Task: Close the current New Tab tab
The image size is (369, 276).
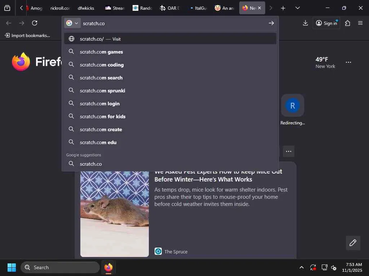Action: click(259, 8)
